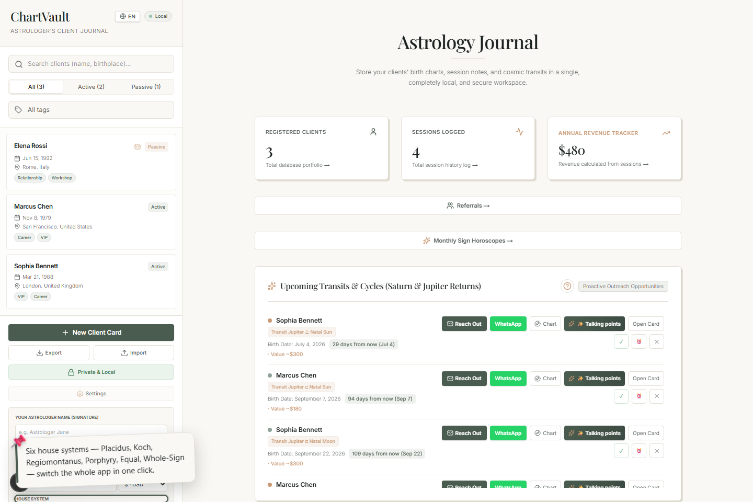Click the '94 days from now (Sep 7)' badge
The width and height of the screenshot is (753, 502).
click(x=380, y=398)
